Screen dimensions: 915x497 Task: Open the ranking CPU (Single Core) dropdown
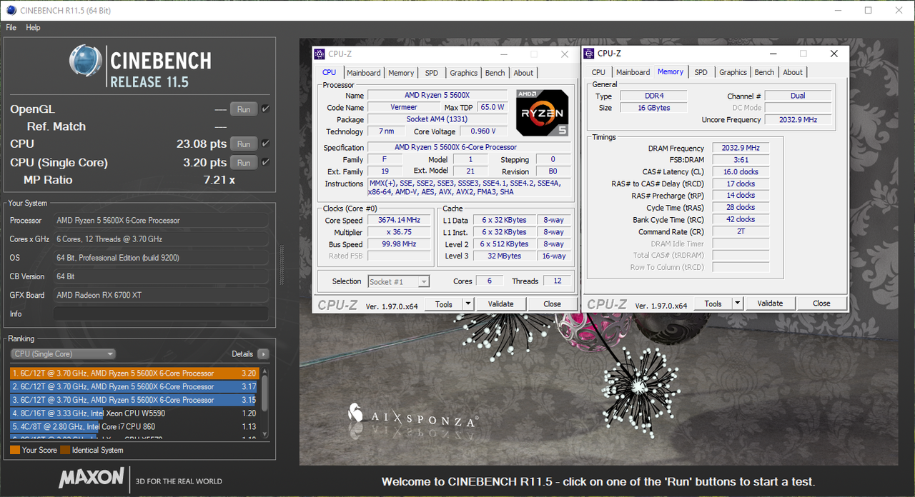[x=63, y=354]
